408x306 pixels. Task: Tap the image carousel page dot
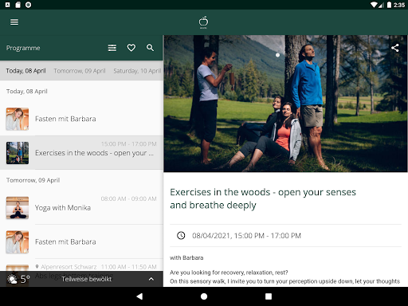click(277, 55)
